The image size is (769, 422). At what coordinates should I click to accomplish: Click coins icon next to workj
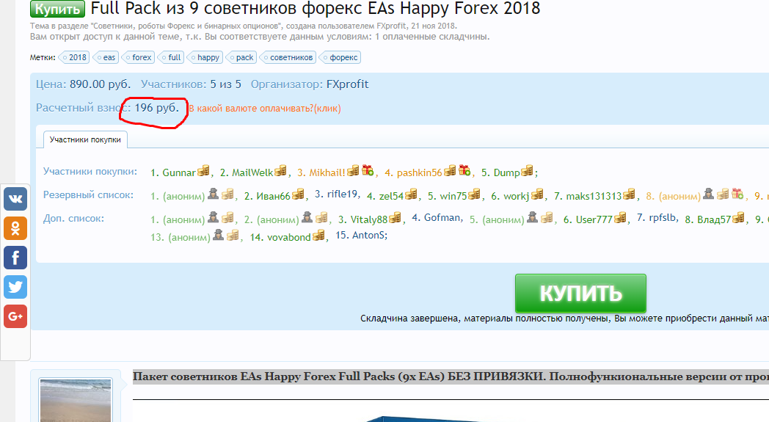click(x=538, y=194)
